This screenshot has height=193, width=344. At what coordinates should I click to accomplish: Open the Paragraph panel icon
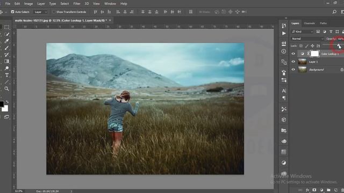284,98
